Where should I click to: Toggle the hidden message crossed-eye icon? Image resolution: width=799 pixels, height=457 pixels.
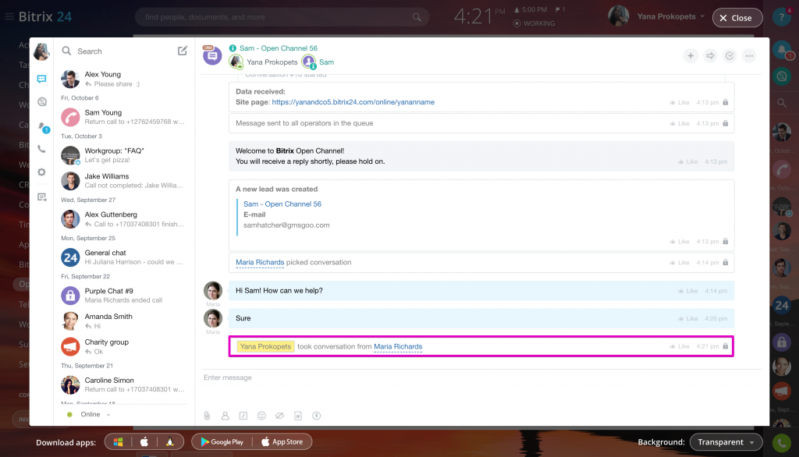[x=280, y=416]
